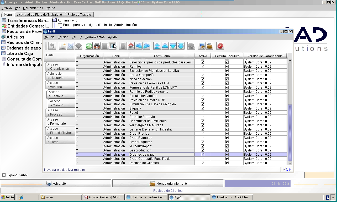Click the delete record trash icon
Image resolution: width=337 pixels, height=202 pixels.
tap(70, 46)
